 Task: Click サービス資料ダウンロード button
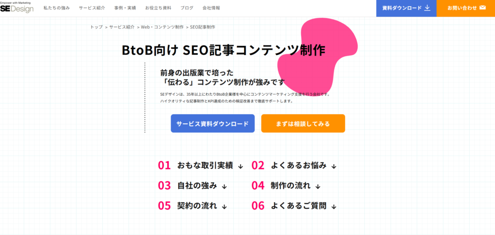pos(212,123)
